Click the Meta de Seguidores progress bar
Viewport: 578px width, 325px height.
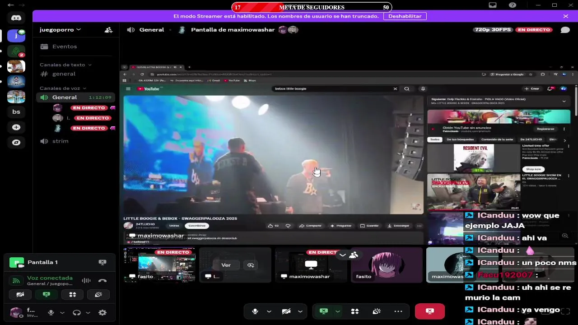[312, 7]
